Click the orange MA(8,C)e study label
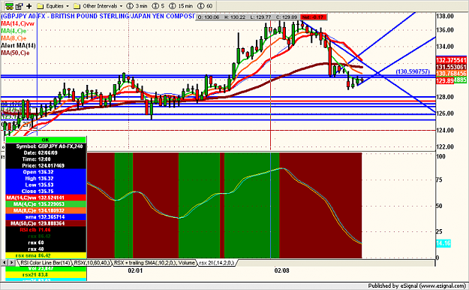 (x=14, y=38)
